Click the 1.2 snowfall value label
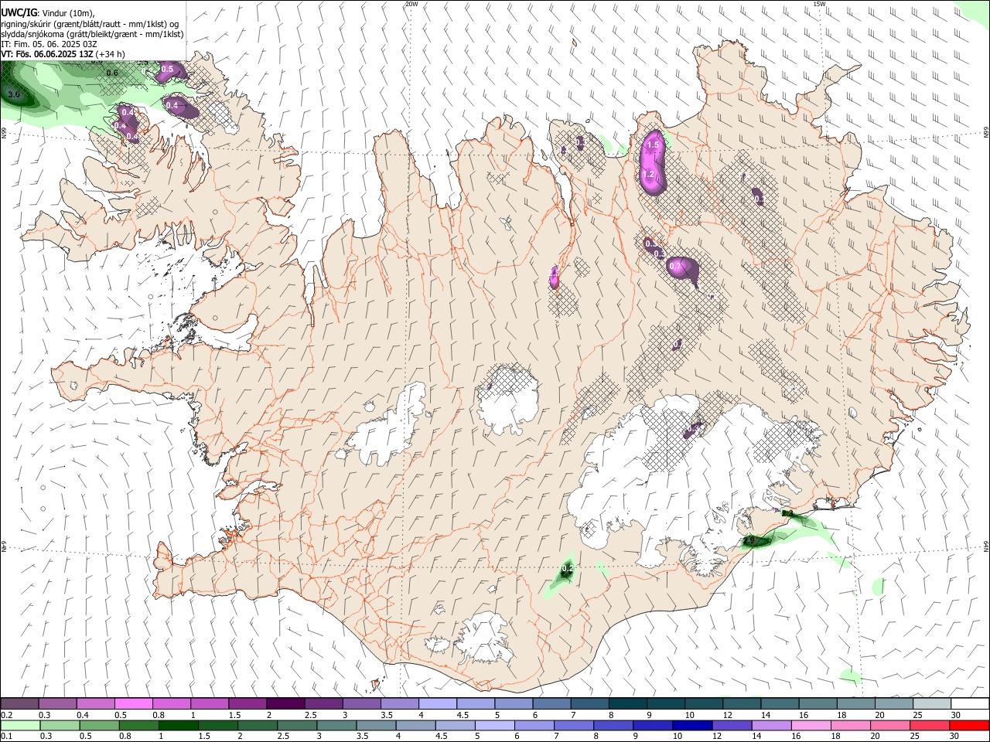The height and width of the screenshot is (742, 990). pyautogui.click(x=648, y=175)
